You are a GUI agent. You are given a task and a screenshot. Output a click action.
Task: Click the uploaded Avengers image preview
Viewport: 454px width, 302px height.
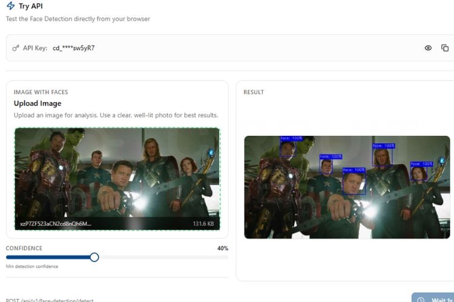tap(117, 179)
